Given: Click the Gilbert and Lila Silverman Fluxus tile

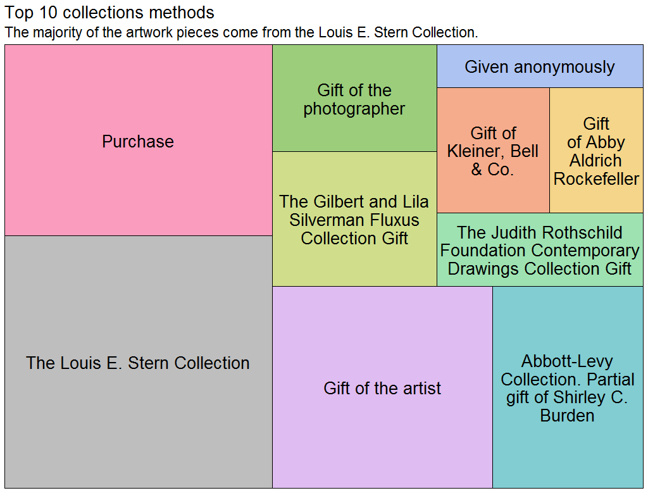Looking at the screenshot, I should tap(354, 266).
